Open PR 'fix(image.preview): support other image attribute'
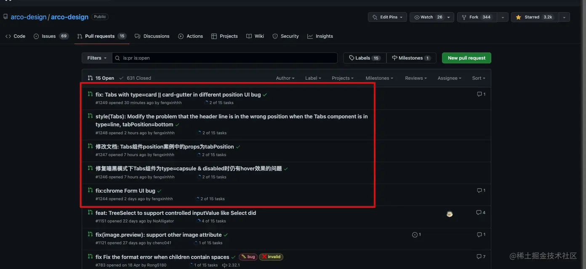The height and width of the screenshot is (269, 586). point(159,235)
